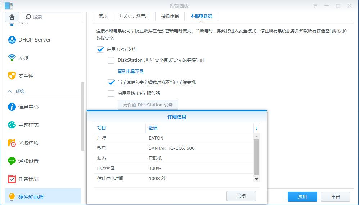Click the detail list scroll-up arrow
Screen dimensions: 359x205
pos(257,136)
